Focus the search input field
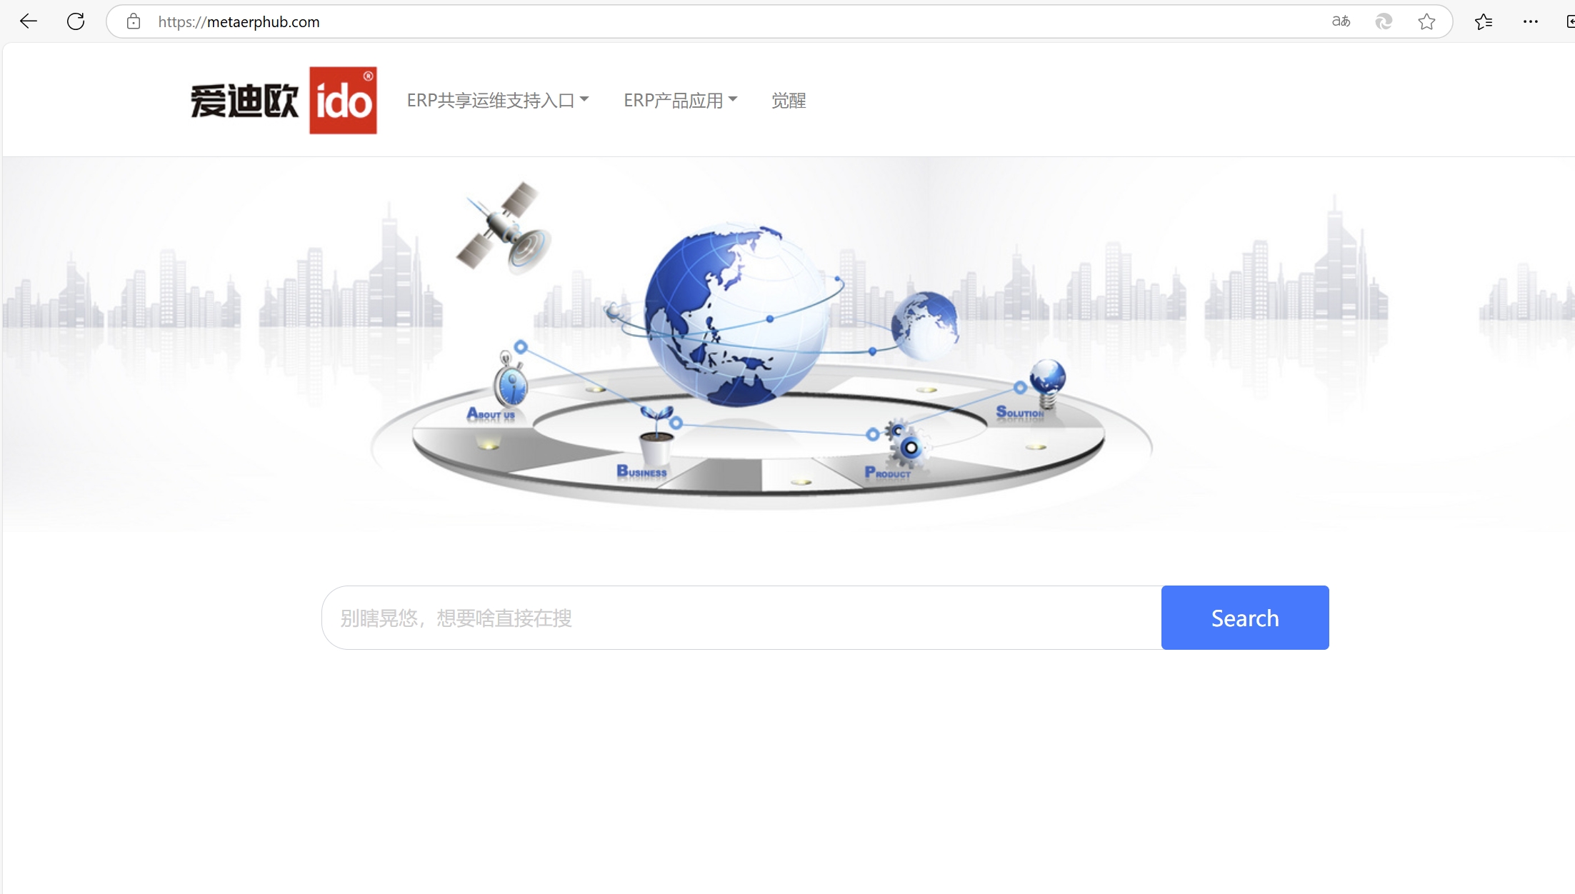 tap(741, 618)
